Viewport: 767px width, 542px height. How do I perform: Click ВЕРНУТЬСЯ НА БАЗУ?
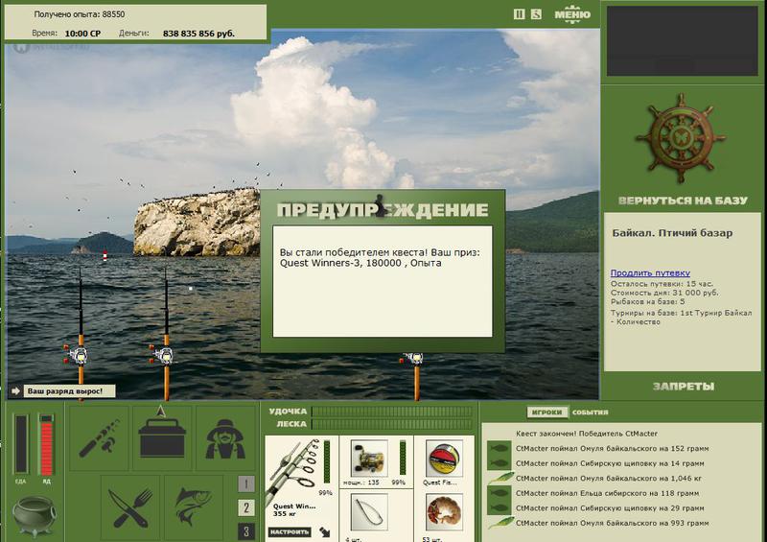tap(683, 200)
